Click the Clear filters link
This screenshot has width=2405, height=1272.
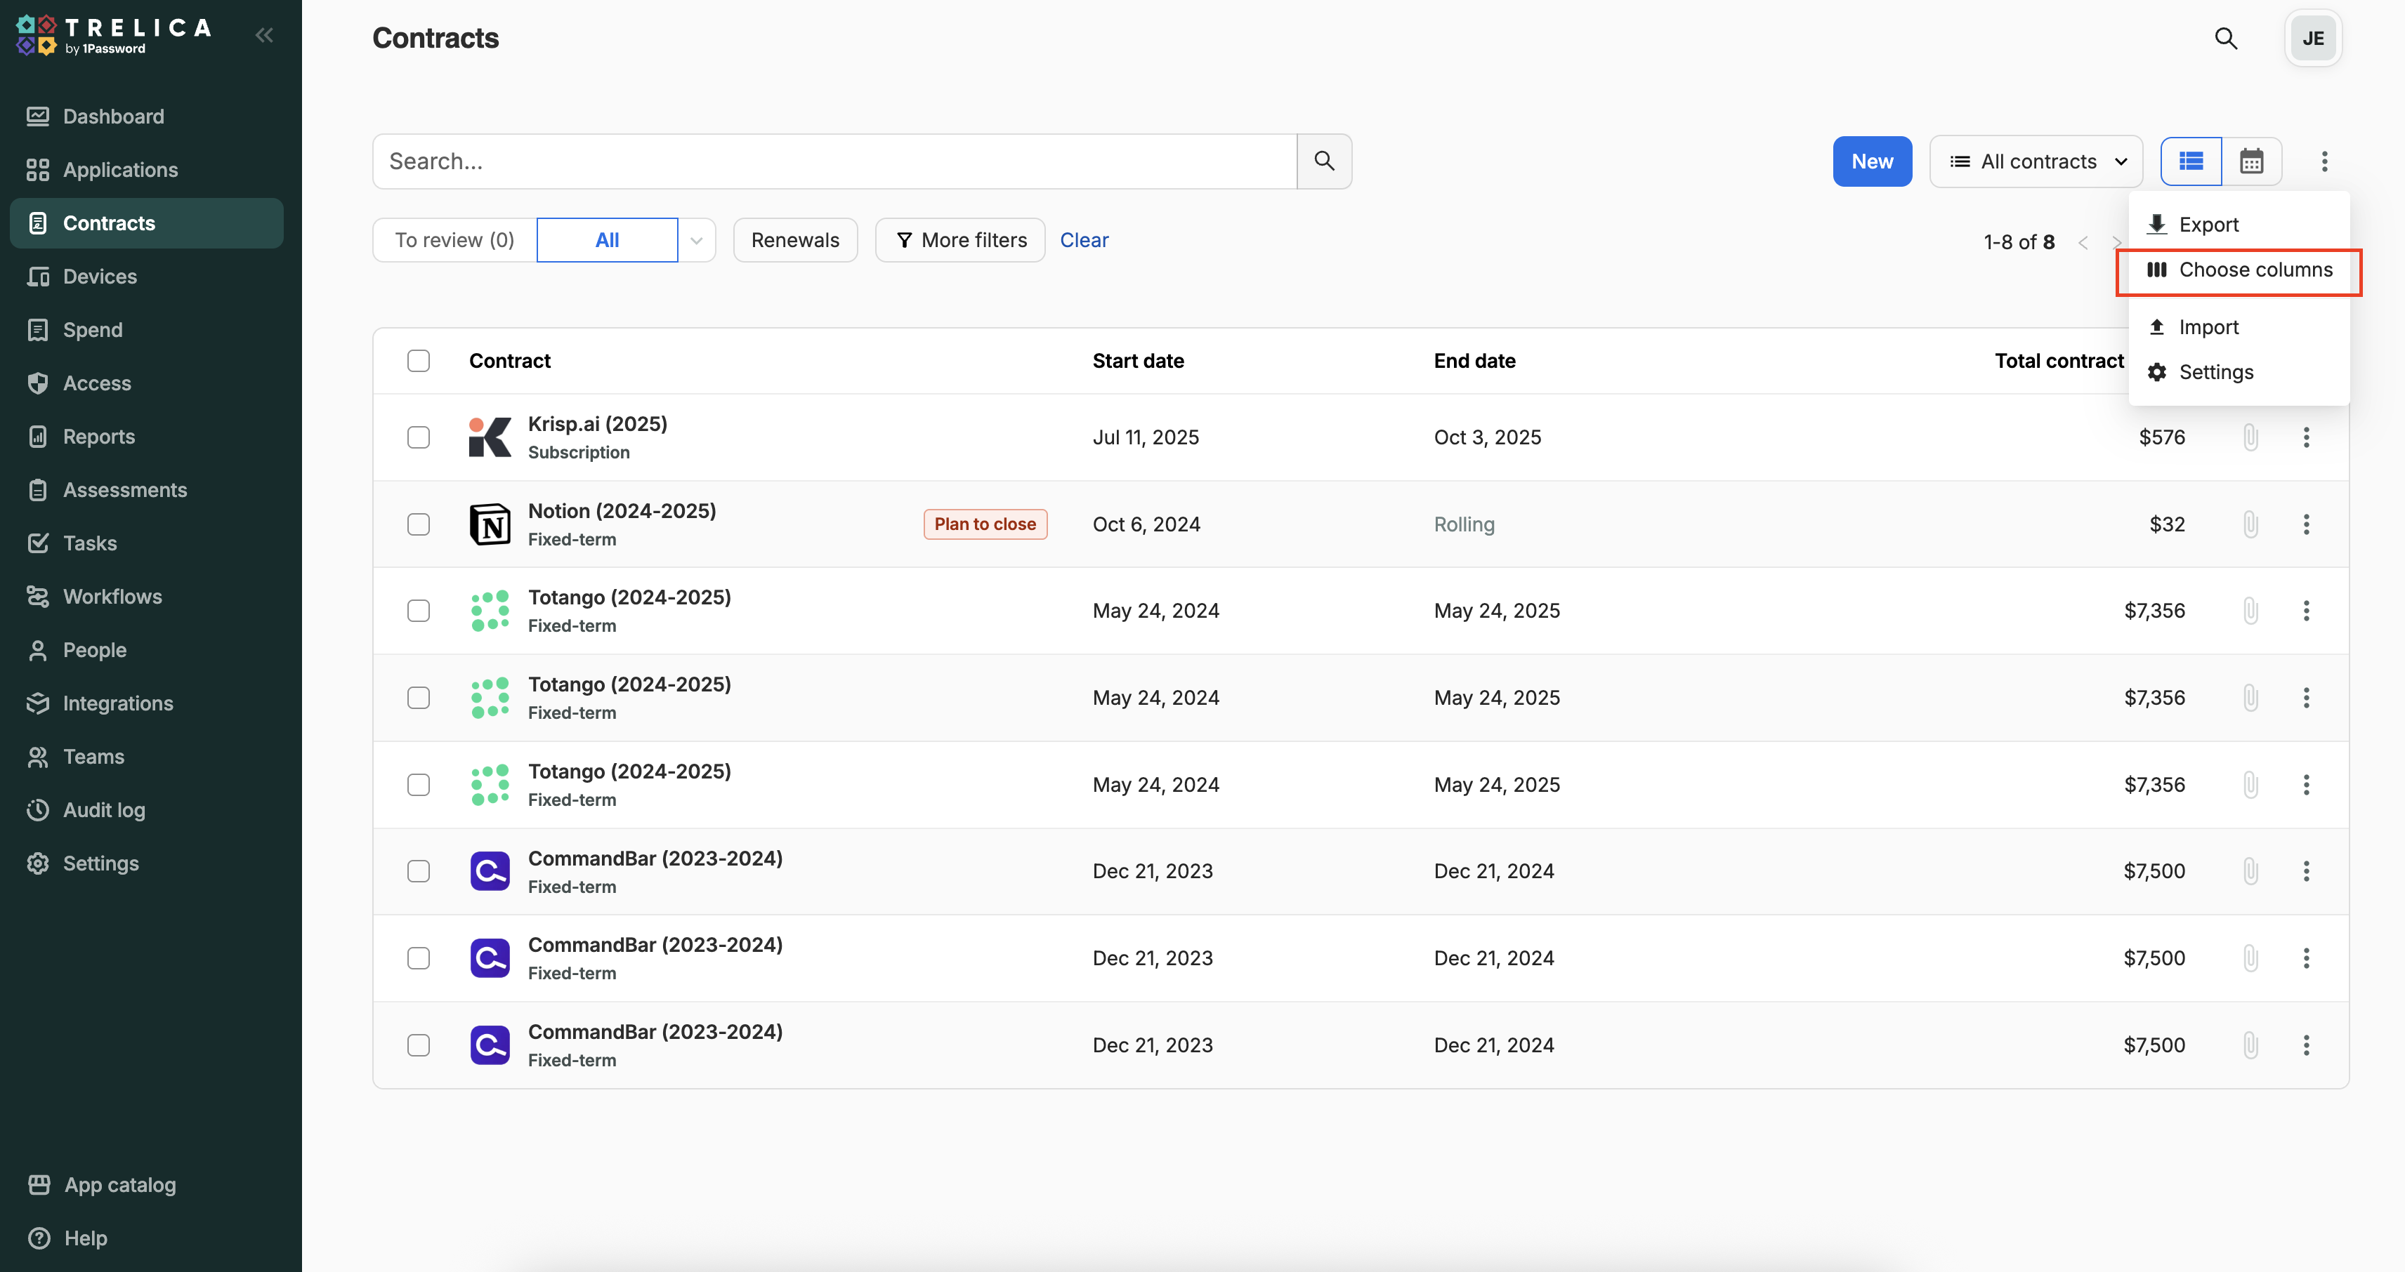1083,241
